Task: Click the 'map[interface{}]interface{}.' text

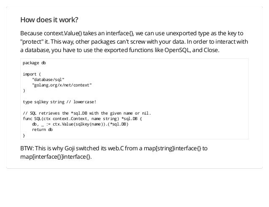Action: (56, 157)
